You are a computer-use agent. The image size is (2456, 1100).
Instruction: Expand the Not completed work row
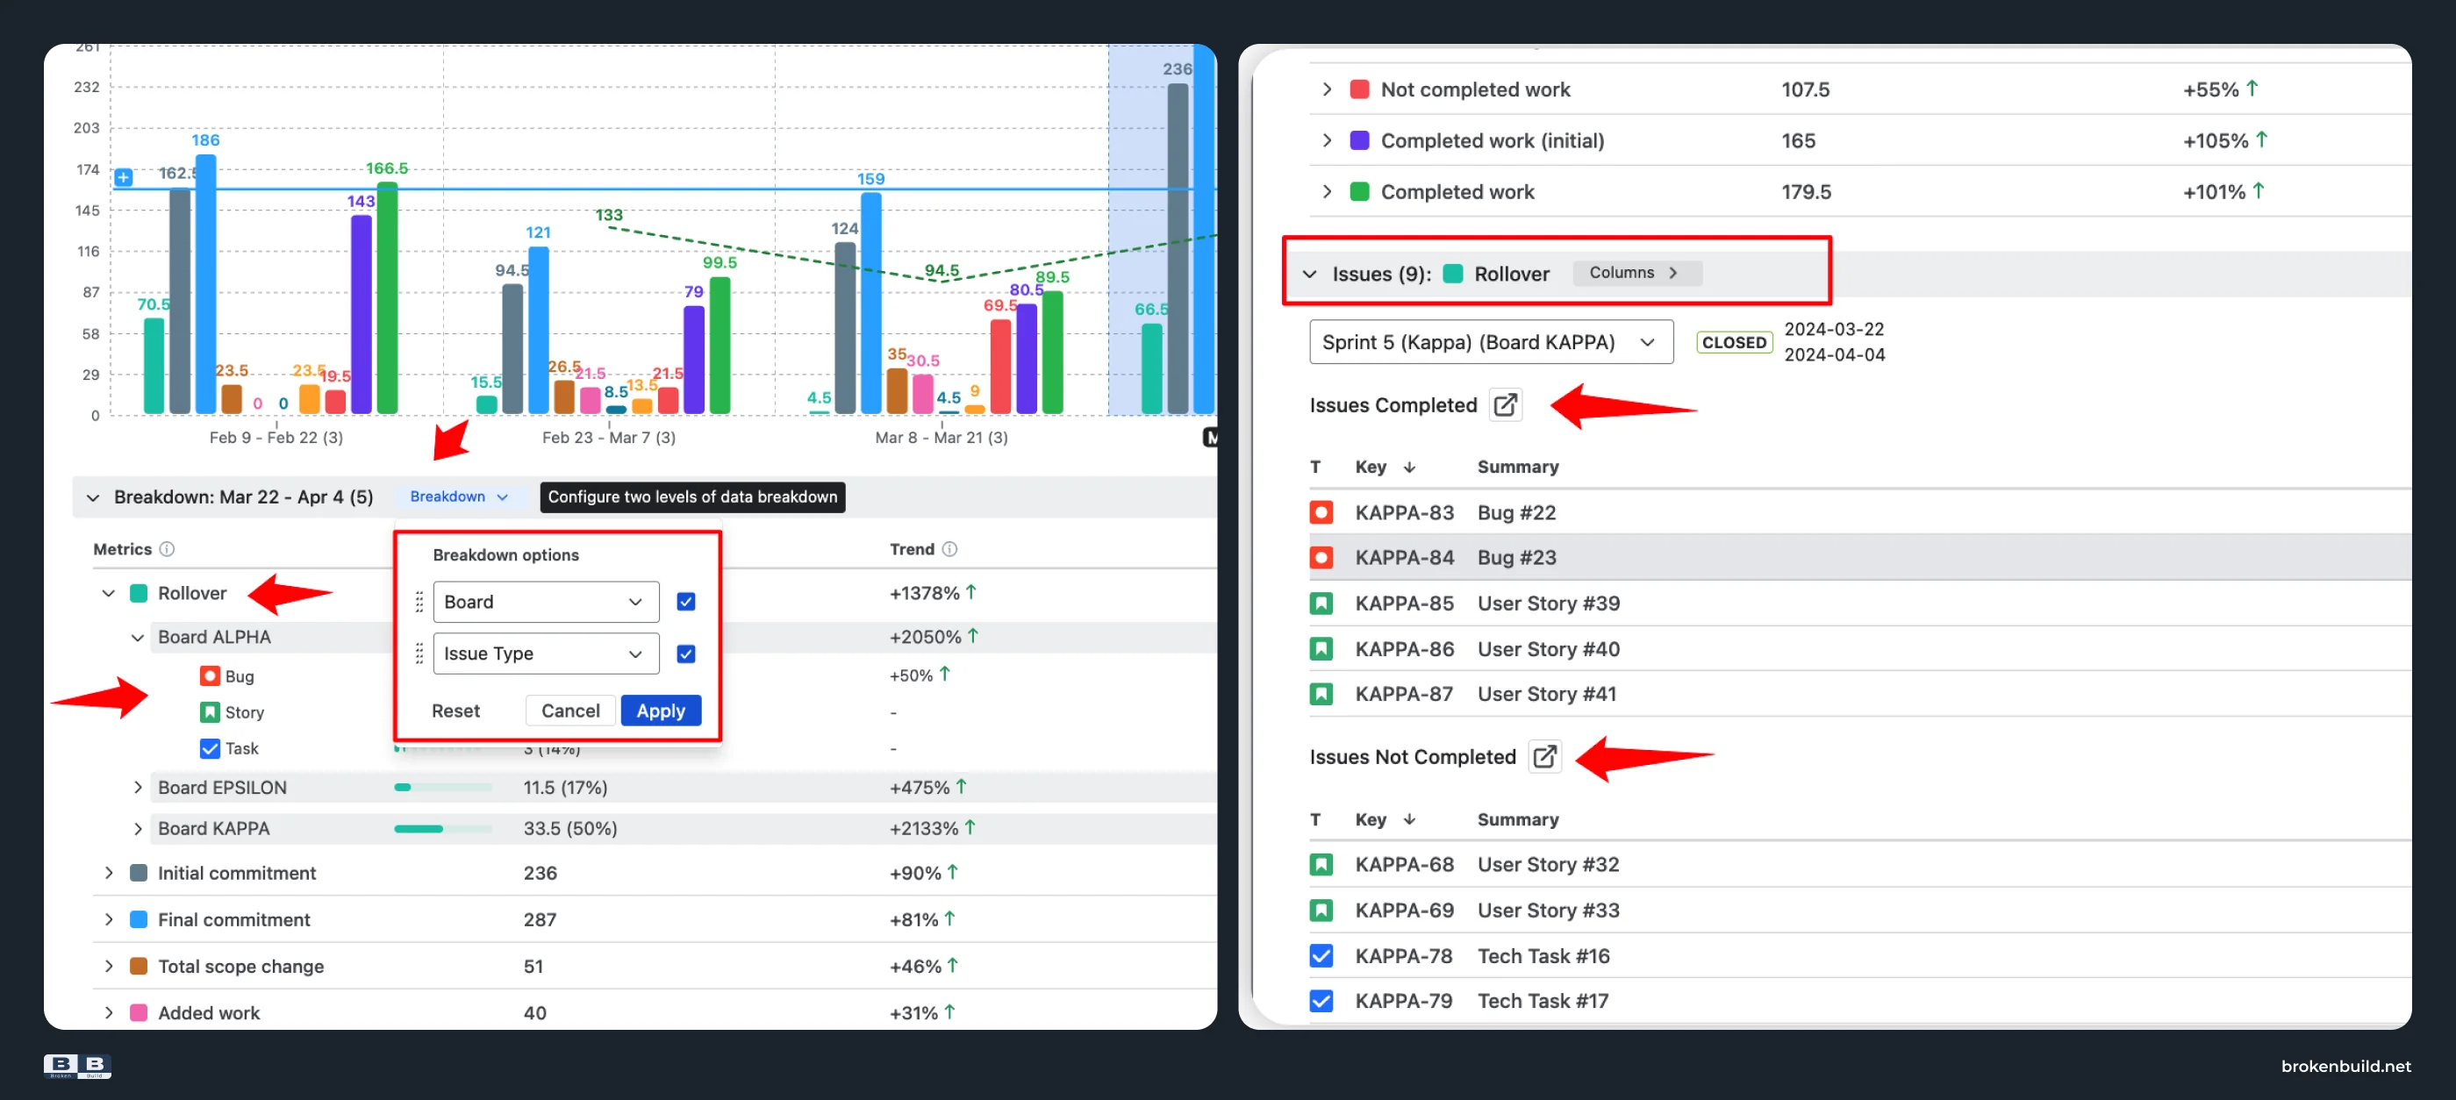(x=1326, y=89)
